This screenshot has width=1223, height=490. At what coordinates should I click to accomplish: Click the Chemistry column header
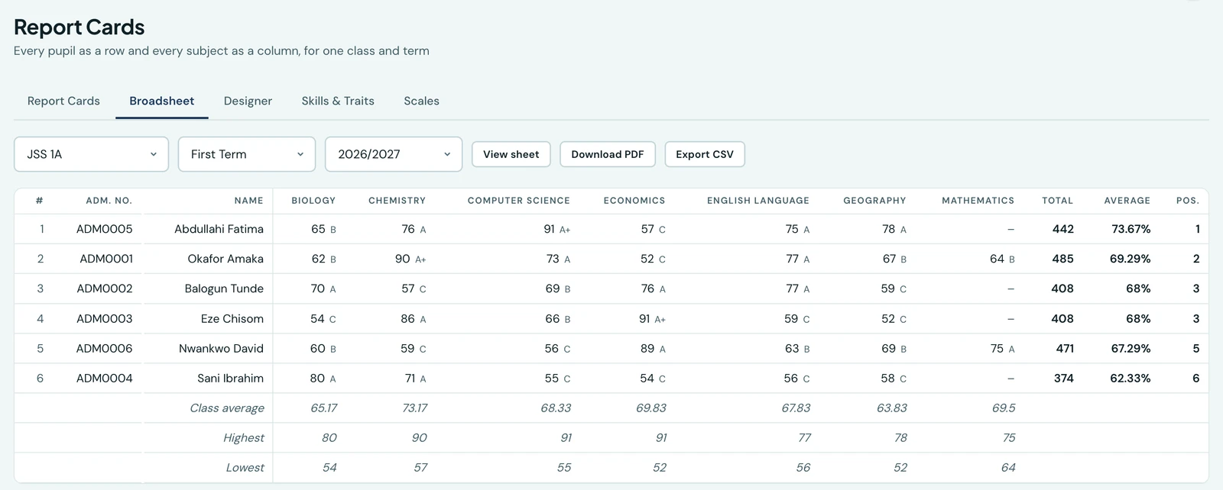[x=397, y=201]
